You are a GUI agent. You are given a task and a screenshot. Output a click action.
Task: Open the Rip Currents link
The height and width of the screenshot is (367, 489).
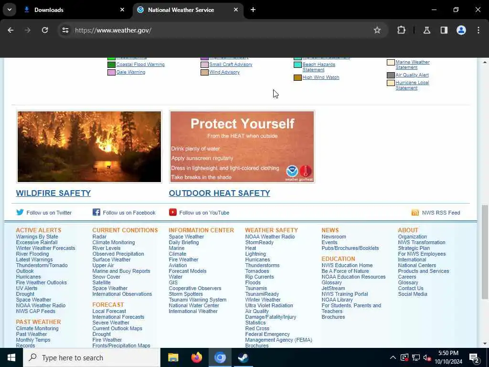click(x=259, y=277)
